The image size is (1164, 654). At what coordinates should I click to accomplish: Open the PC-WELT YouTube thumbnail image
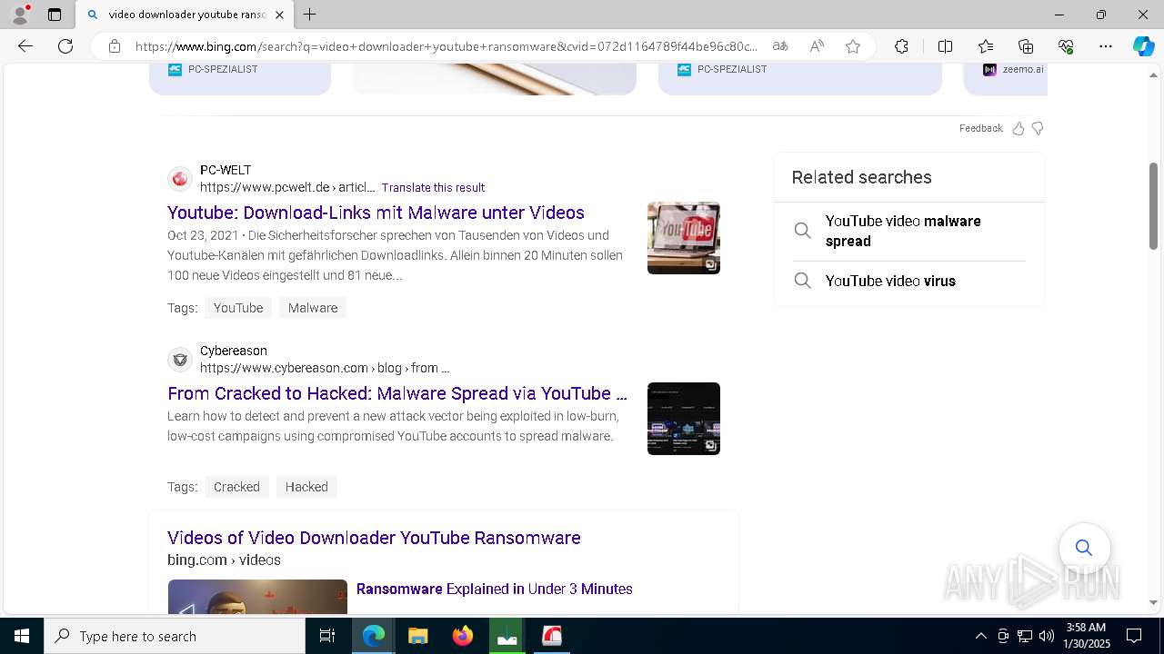point(684,238)
